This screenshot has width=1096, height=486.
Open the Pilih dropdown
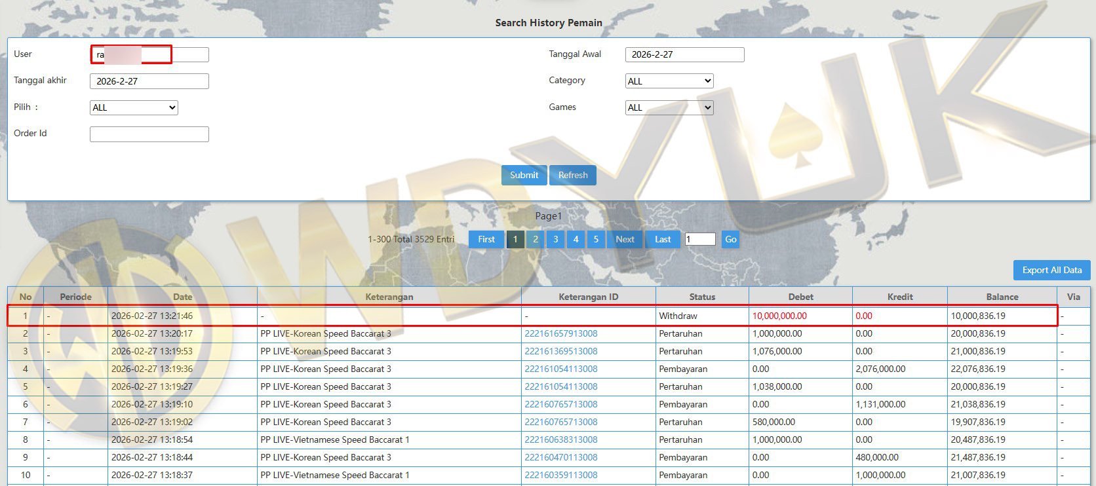click(x=134, y=107)
